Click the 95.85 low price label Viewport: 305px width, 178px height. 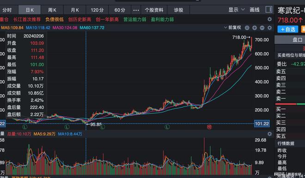tap(94, 124)
